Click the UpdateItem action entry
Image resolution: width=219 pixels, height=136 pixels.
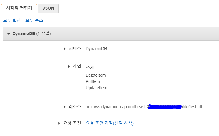96,88
